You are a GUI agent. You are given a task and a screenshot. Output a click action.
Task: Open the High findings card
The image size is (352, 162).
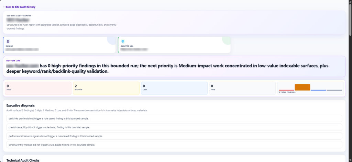point(38,88)
